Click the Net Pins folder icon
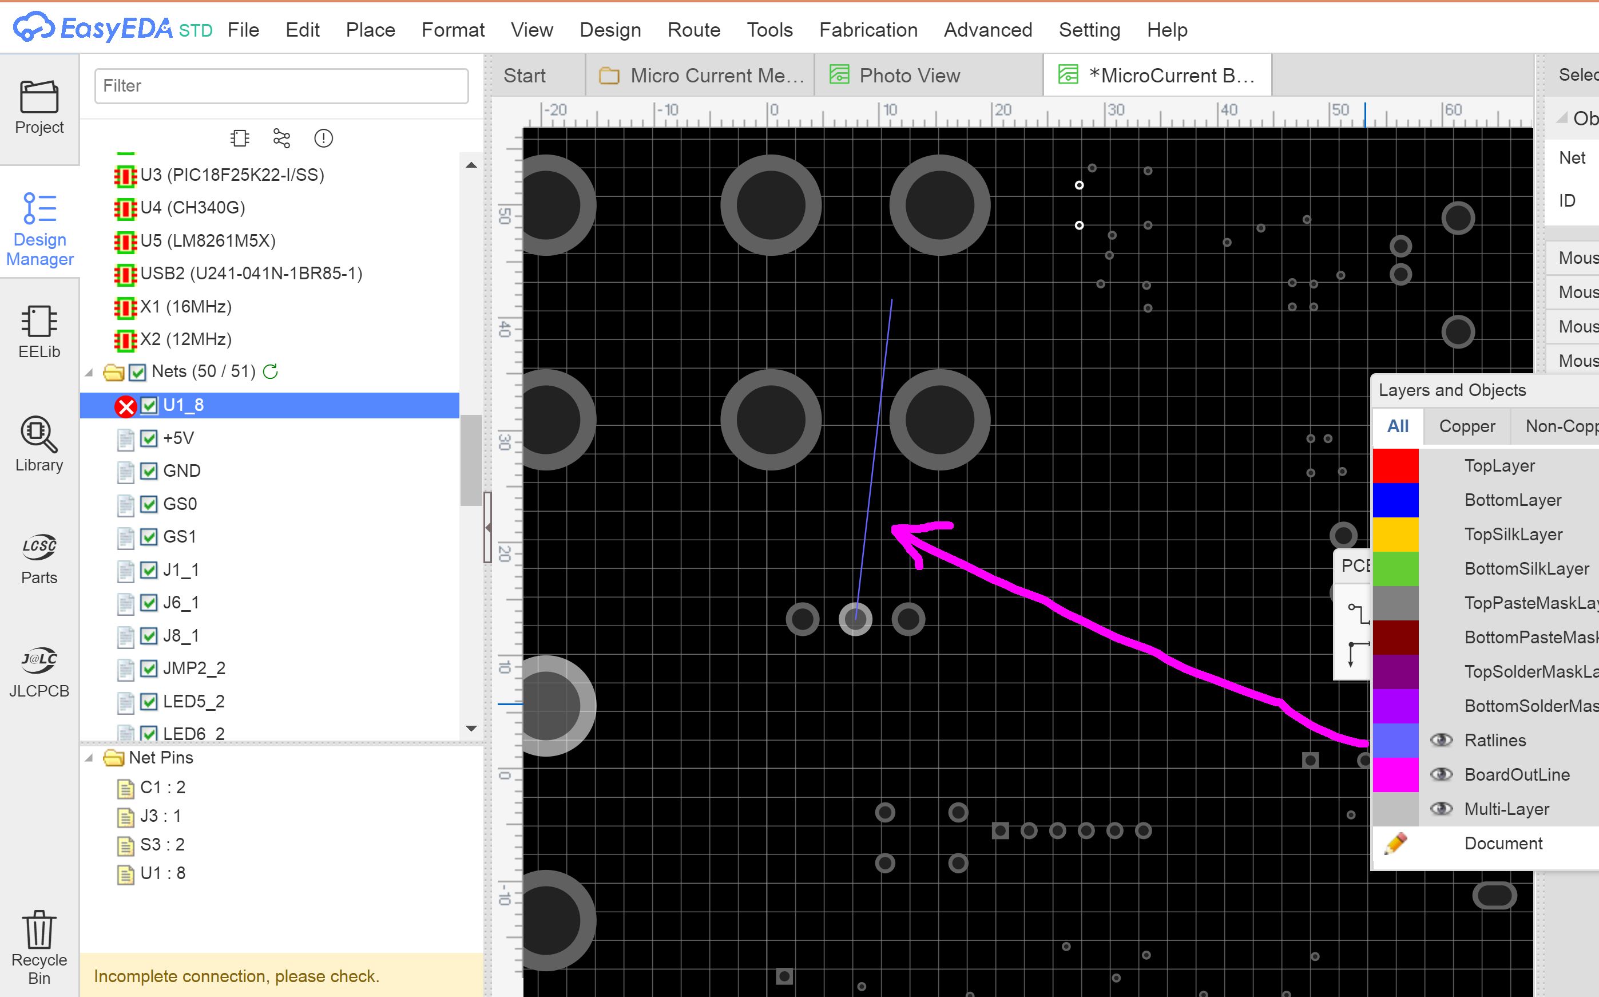 [113, 758]
